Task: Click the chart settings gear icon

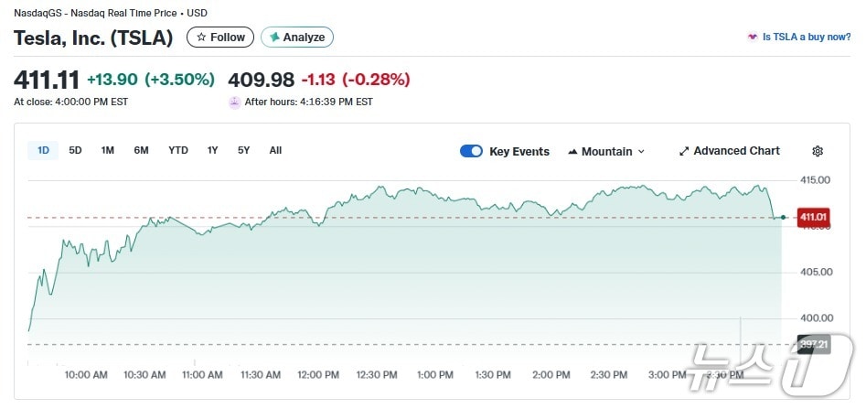Action: 818,151
